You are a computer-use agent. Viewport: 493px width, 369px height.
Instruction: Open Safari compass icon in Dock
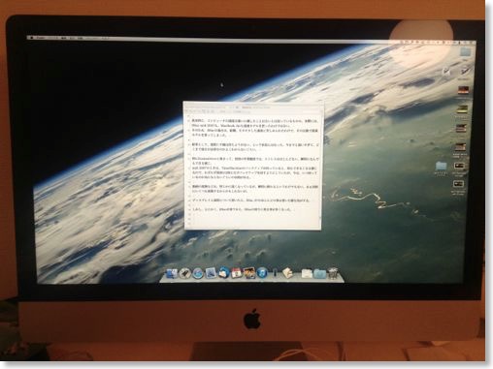coord(198,273)
